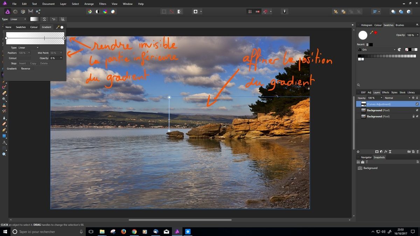Select the Paint Brush tool

click(x=5, y=87)
